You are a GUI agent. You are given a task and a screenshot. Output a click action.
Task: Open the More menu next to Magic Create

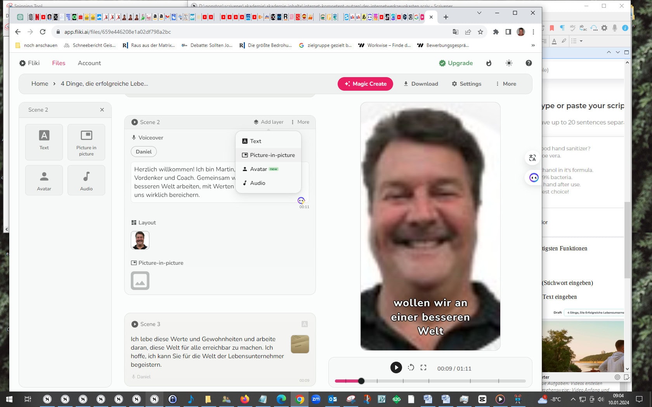pyautogui.click(x=506, y=84)
